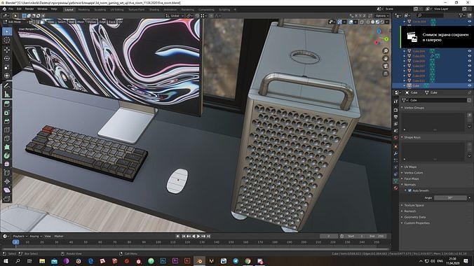Open the File menu

(x=11, y=9)
